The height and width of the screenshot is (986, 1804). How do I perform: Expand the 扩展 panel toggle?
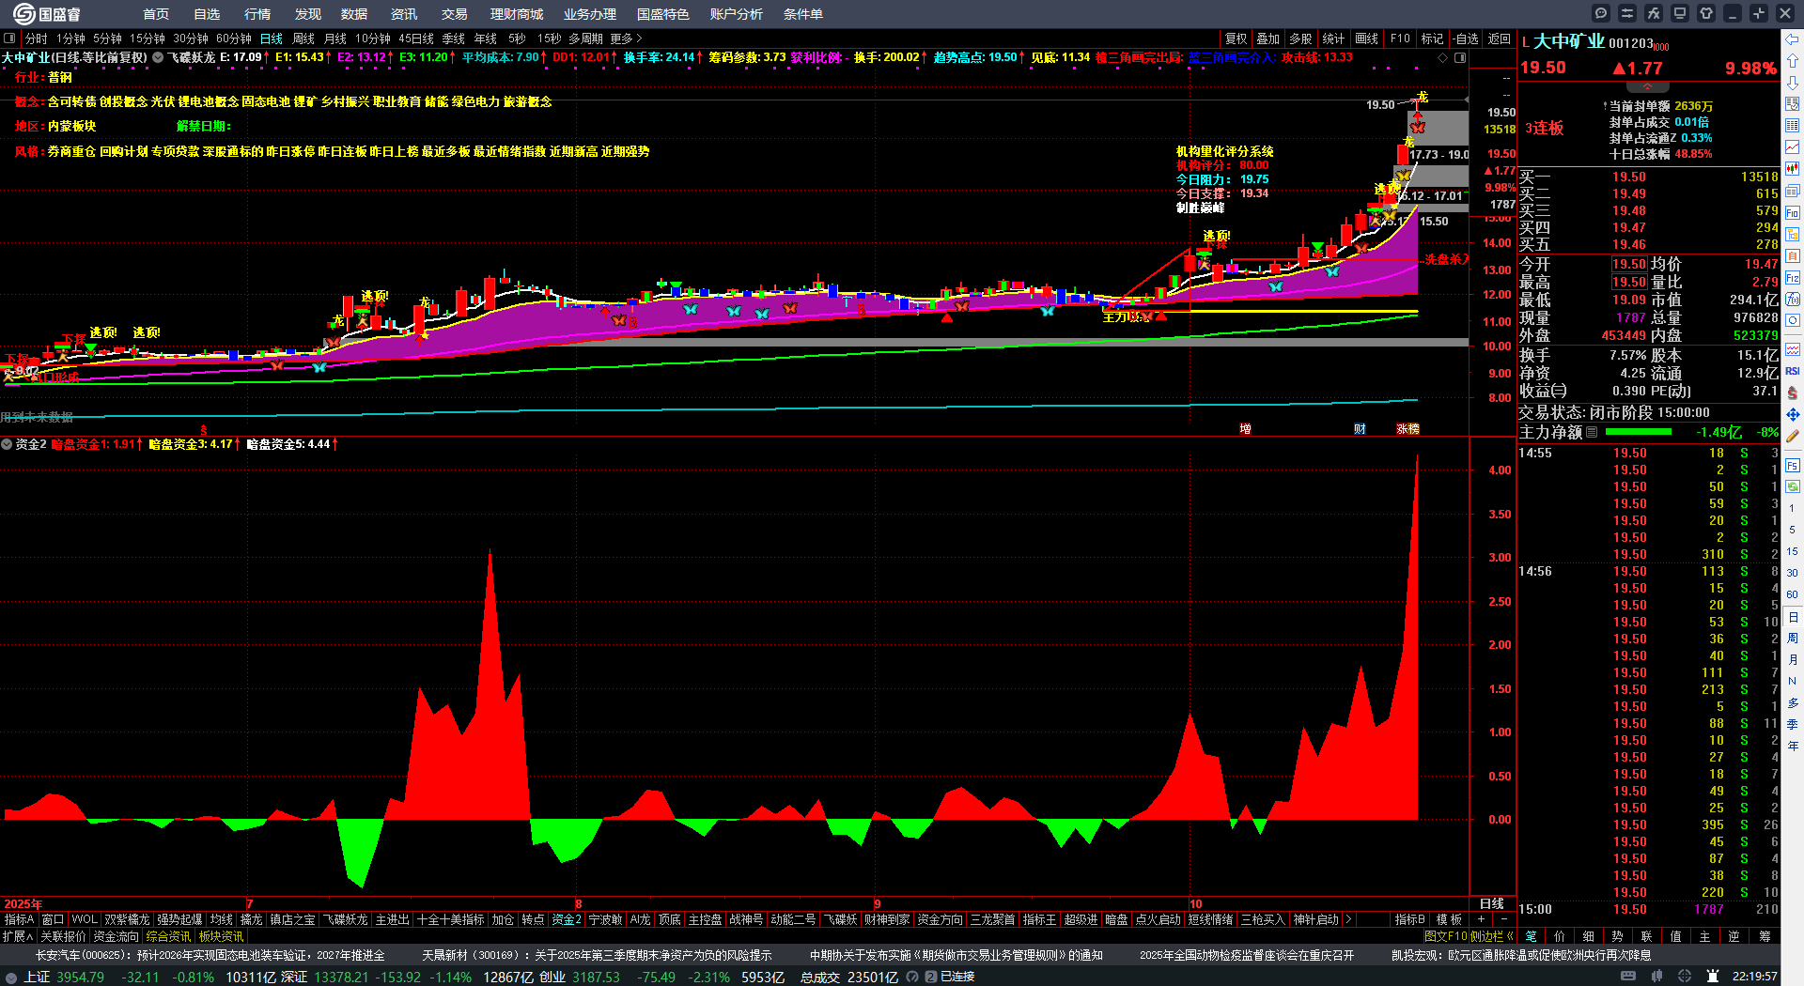(18, 935)
